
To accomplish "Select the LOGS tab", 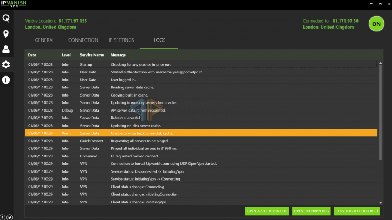I will 159,40.
